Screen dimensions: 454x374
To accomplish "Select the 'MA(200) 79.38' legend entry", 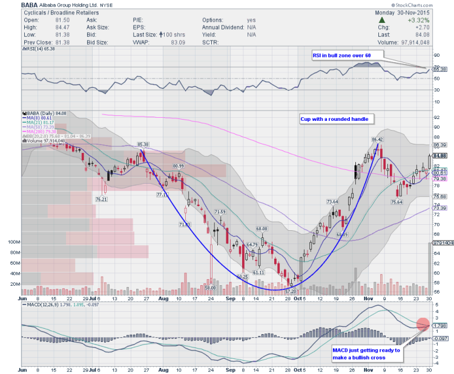I will click(x=39, y=132).
